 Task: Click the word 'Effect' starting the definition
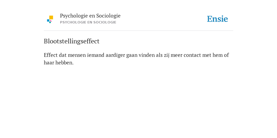click(x=51, y=55)
